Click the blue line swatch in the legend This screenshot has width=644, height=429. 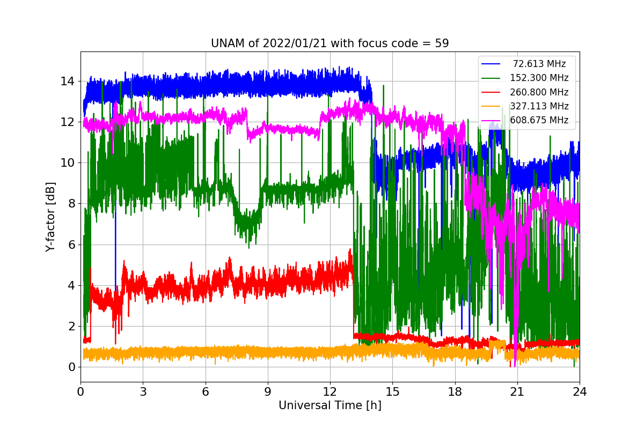pos(491,64)
